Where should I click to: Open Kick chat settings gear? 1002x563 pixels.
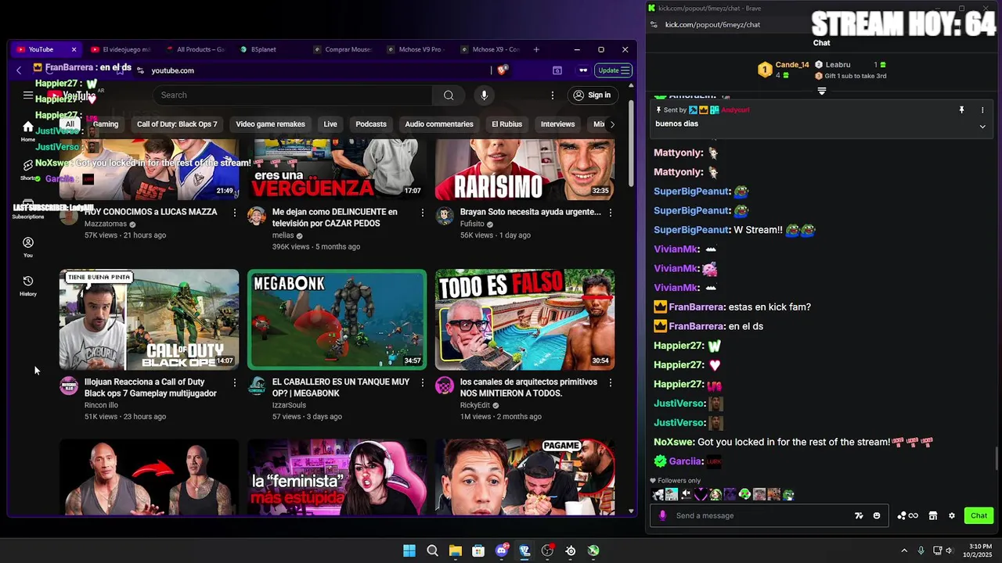click(x=952, y=516)
